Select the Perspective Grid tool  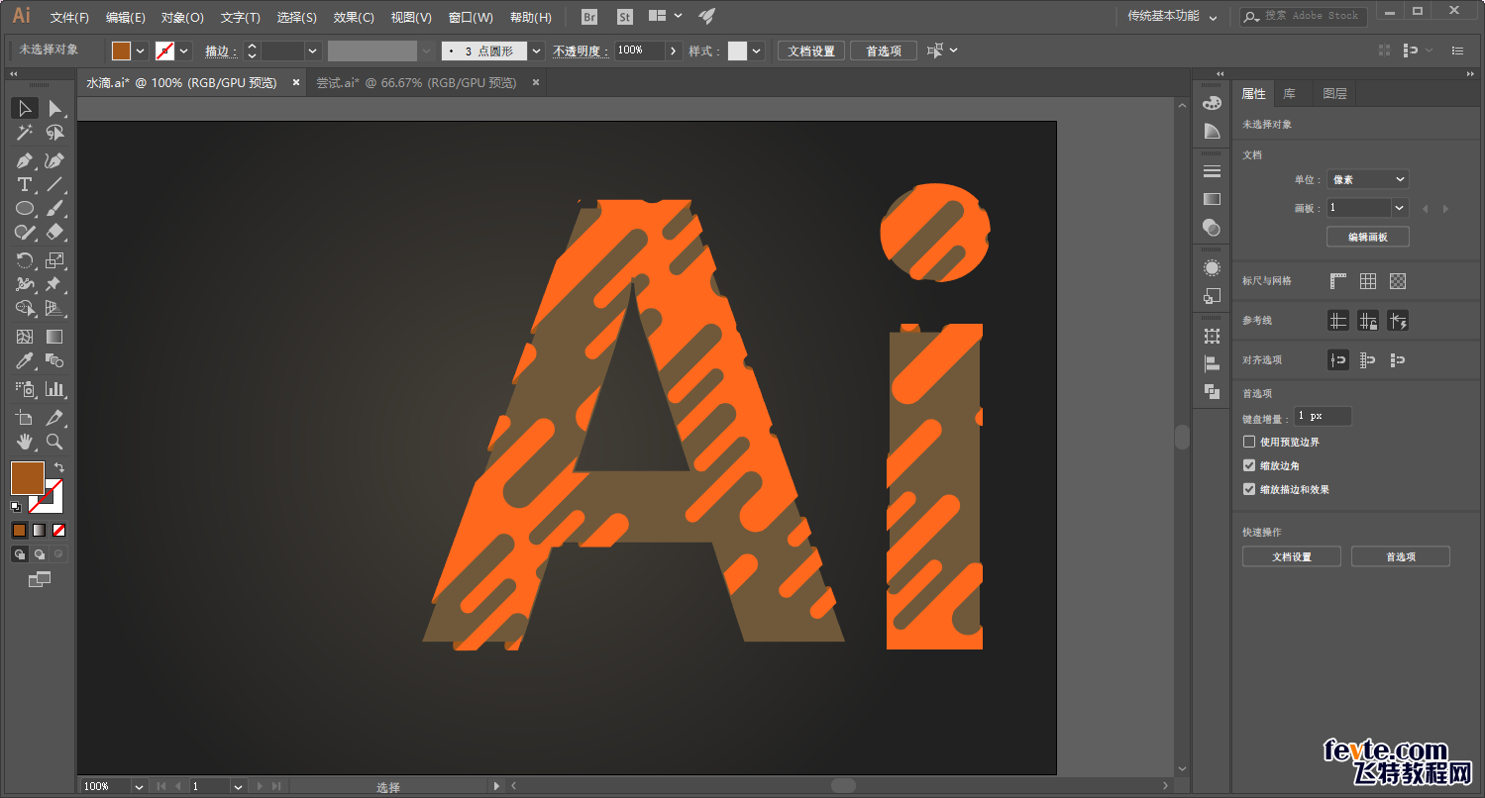(x=55, y=308)
